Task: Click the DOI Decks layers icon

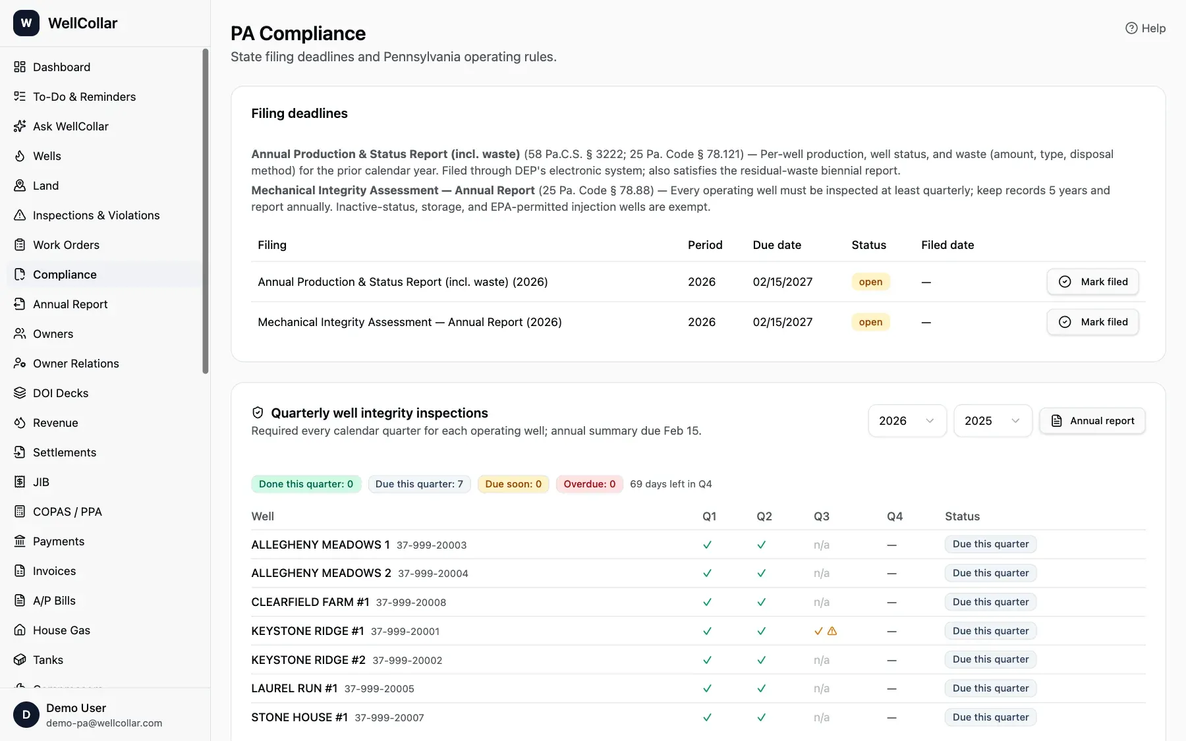Action: coord(20,393)
